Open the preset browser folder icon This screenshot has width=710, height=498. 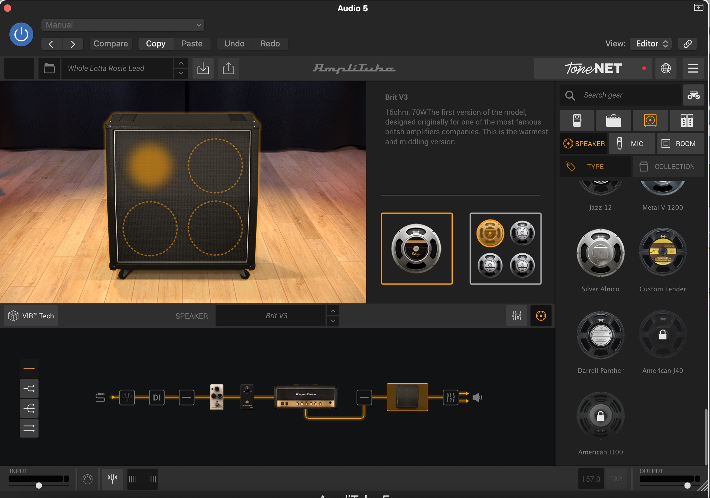pyautogui.click(x=49, y=68)
